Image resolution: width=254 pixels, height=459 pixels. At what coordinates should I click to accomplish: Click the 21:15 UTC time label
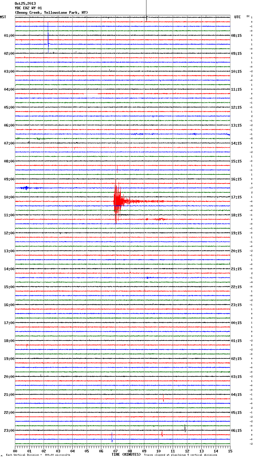click(236, 269)
